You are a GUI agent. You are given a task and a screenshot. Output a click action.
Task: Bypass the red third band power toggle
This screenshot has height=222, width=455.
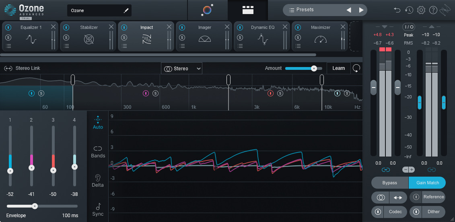pos(270,93)
